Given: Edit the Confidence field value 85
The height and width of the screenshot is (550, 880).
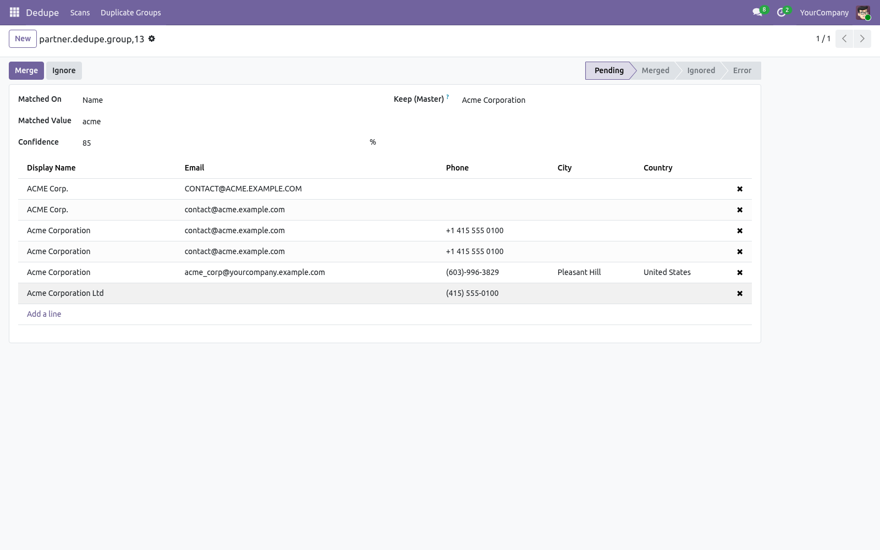Looking at the screenshot, I should 224,142.
